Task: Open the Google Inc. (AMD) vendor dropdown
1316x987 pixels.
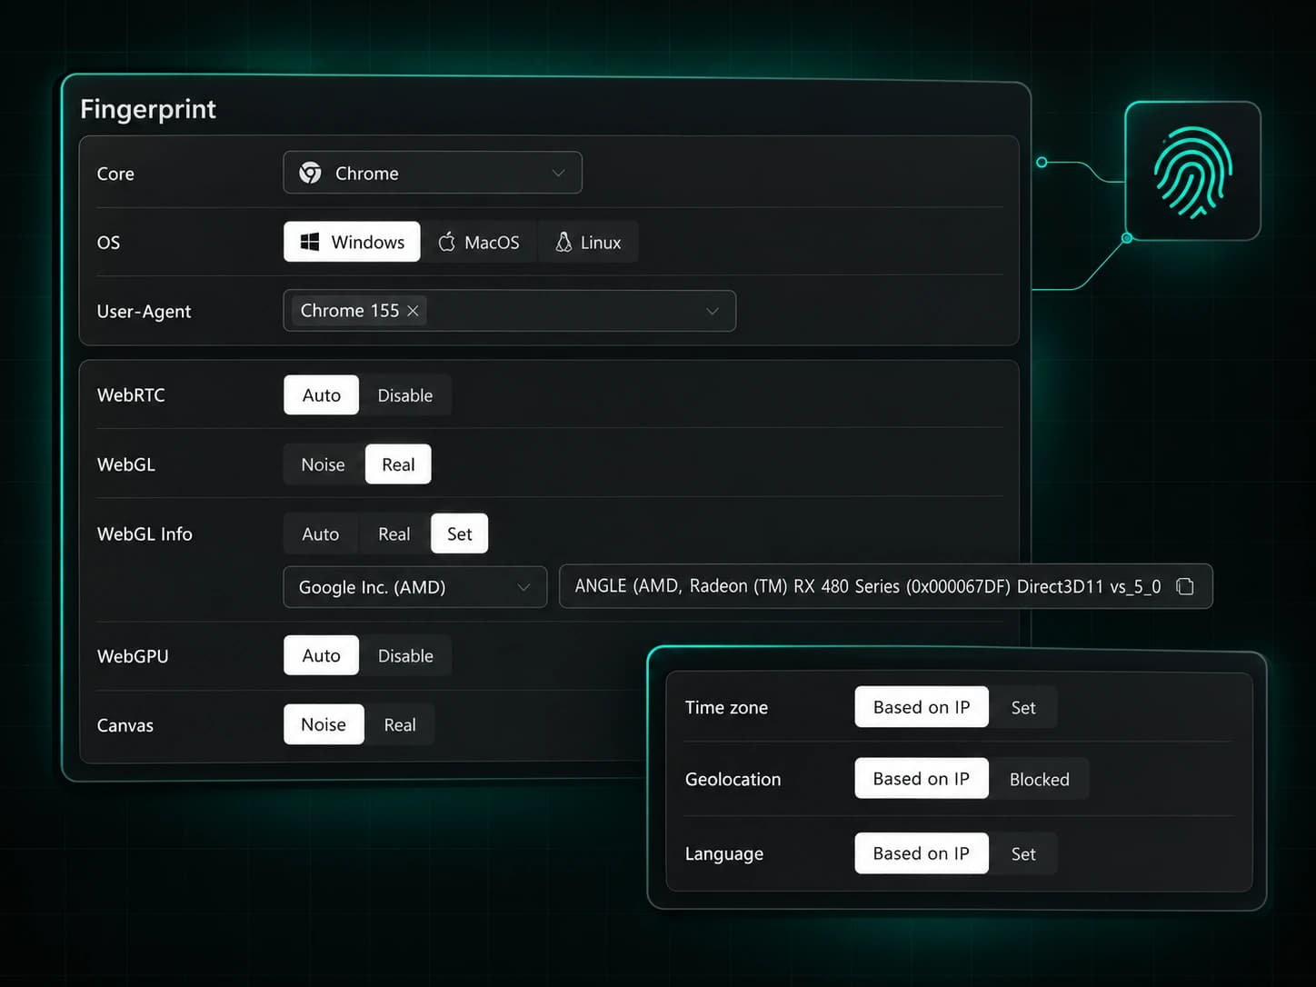Action: pyautogui.click(x=415, y=587)
